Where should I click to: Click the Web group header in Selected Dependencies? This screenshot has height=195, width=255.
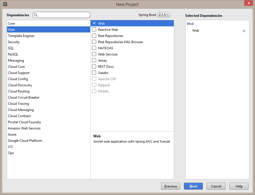(x=190, y=24)
